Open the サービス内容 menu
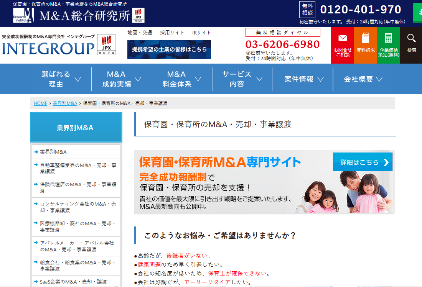 242,79
